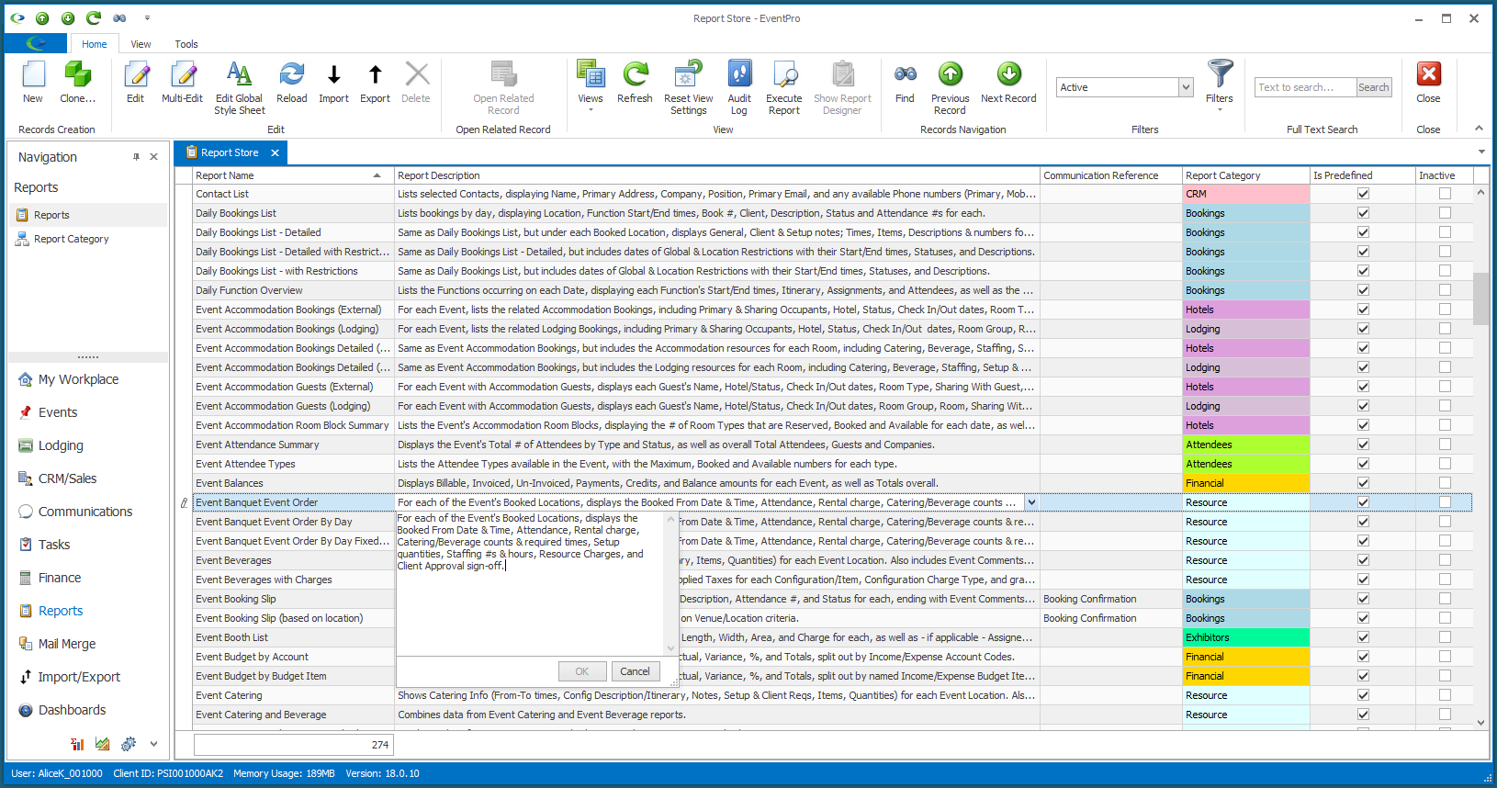
Task: Open Mail Merge module
Action: 67,644
